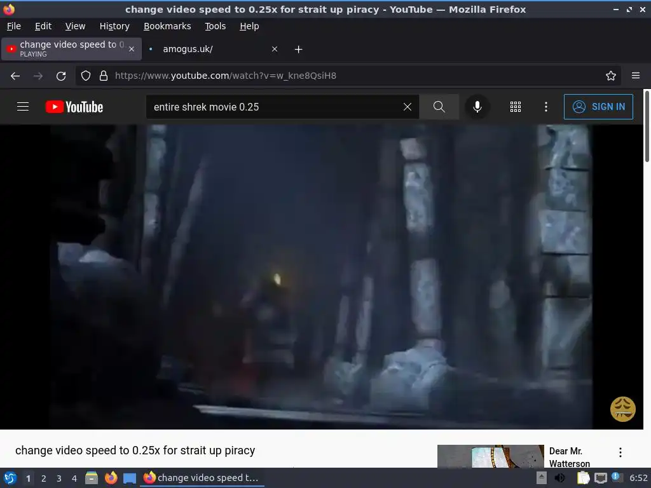Open the YouTube apps grid
This screenshot has width=651, height=488.
tap(515, 107)
